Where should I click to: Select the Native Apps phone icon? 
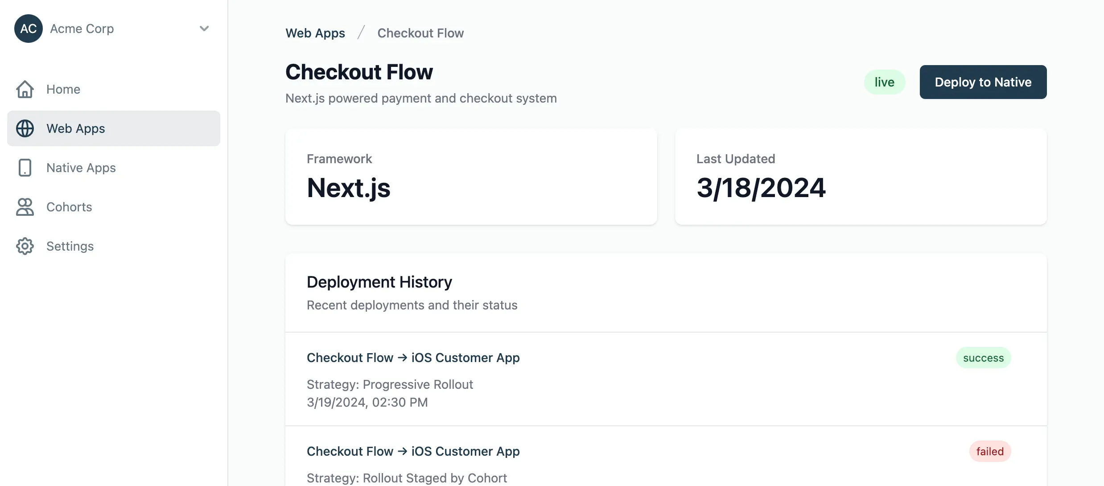click(x=25, y=168)
